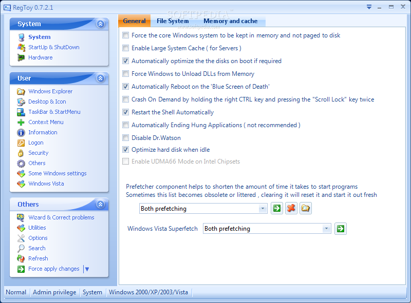Screen dimensions: 411x303
Task: Click the System computer icon in sidebar
Action: click(21, 37)
